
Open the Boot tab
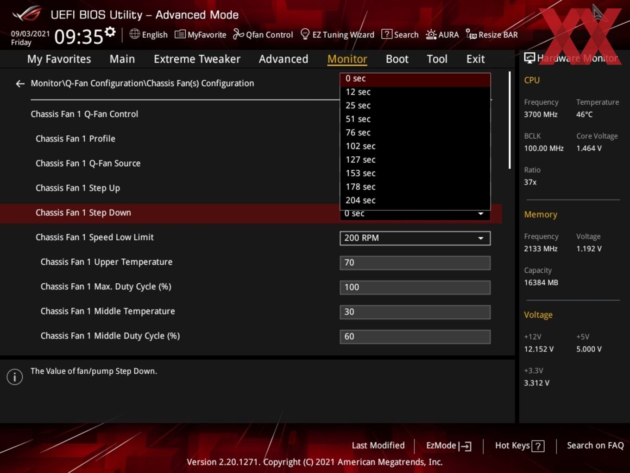397,59
